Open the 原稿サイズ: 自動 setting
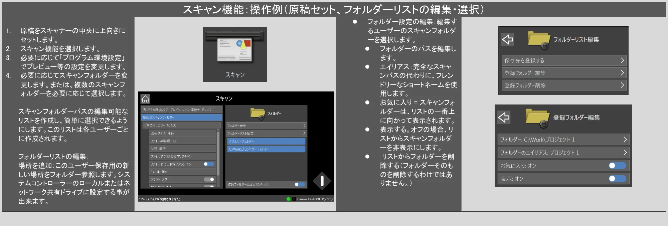The width and height of the screenshot is (668, 226). [x=183, y=133]
